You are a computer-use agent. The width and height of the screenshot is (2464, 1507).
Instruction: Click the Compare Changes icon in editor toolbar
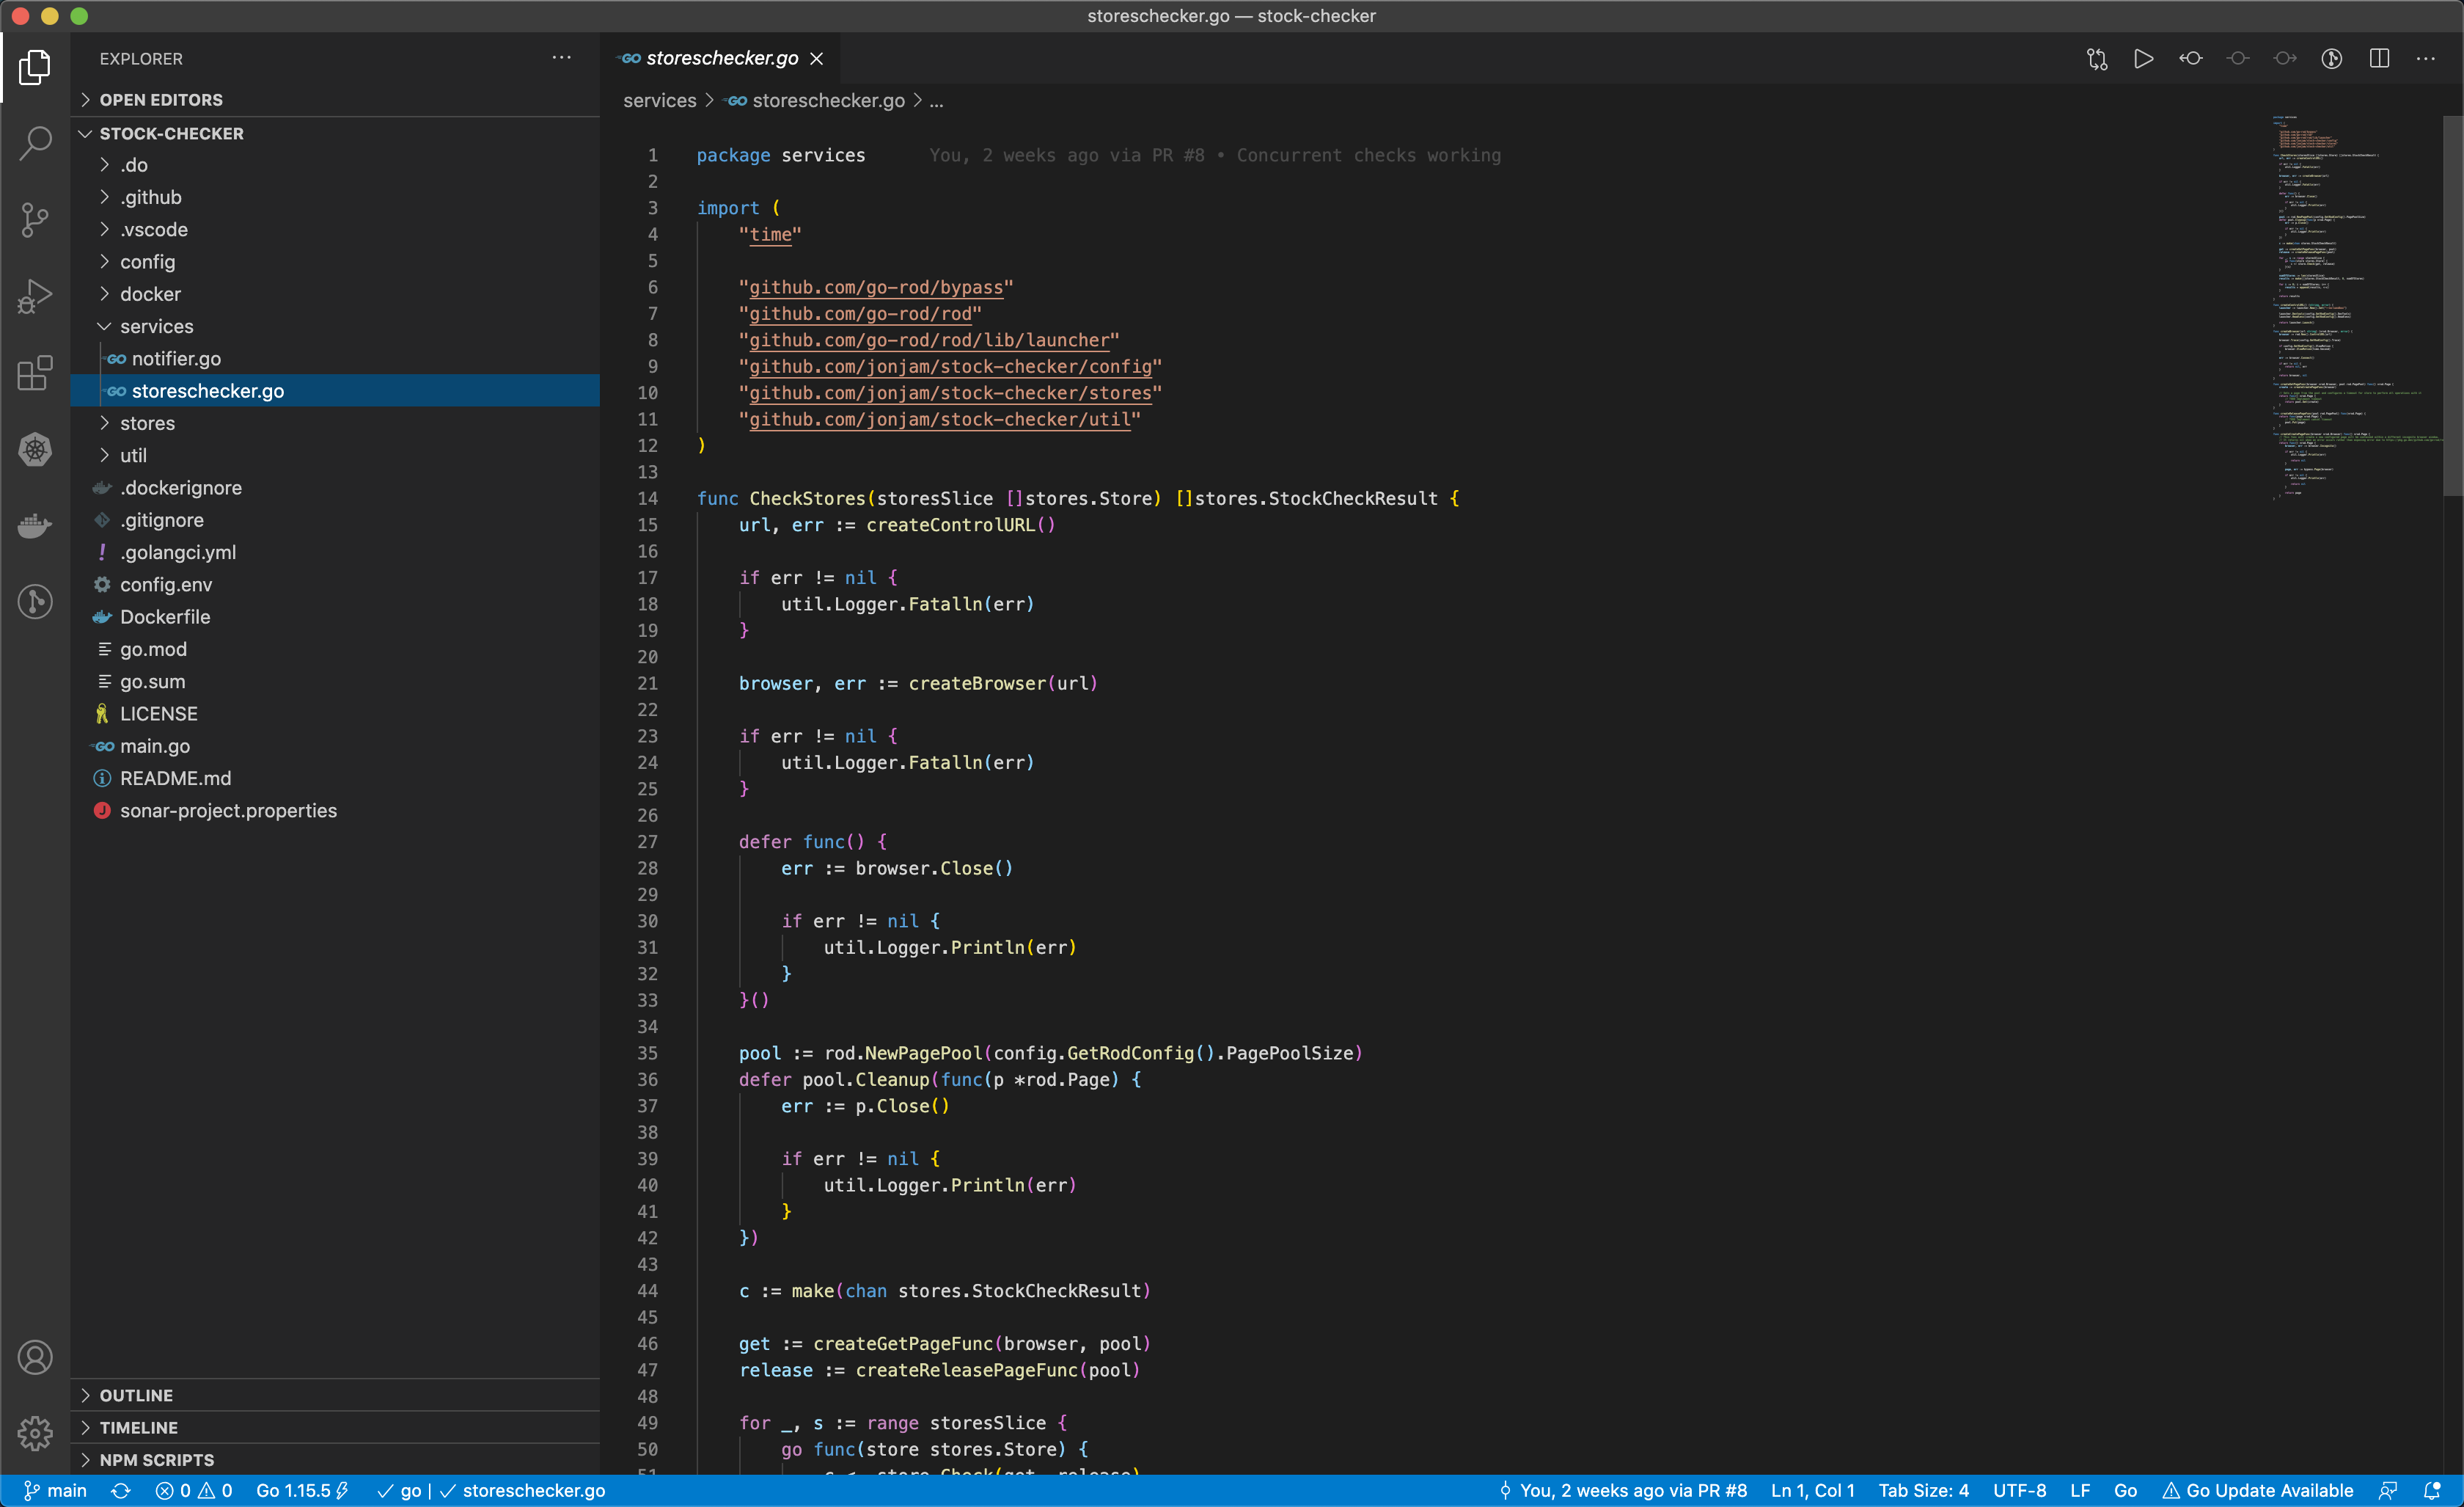click(x=2097, y=59)
